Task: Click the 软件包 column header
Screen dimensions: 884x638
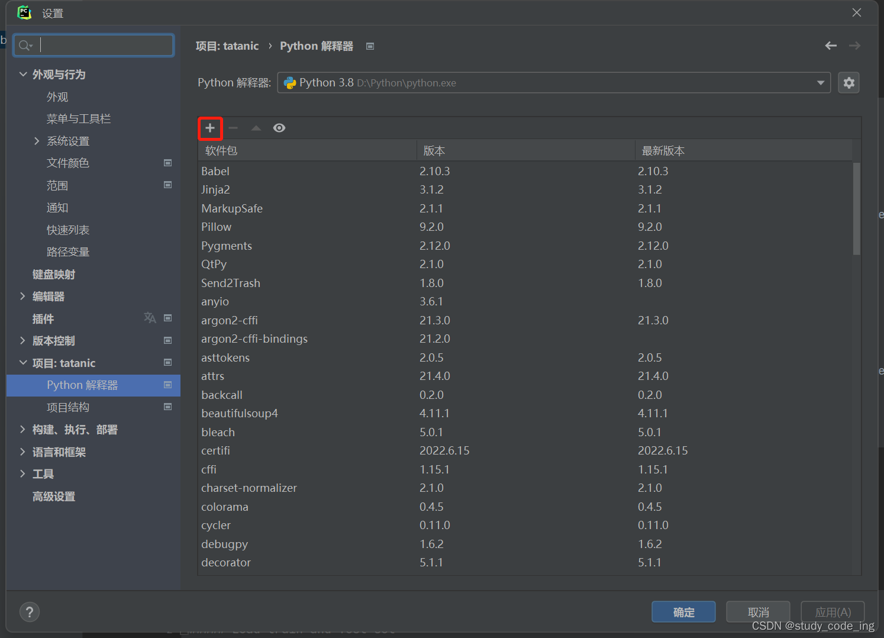Action: (308, 151)
